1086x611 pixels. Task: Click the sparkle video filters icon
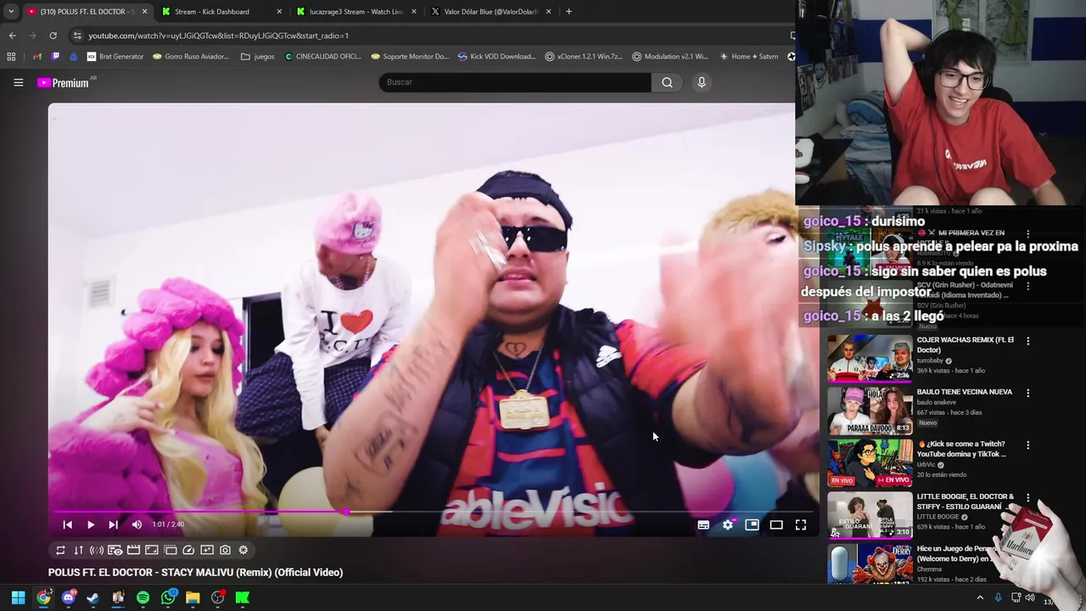(x=207, y=550)
